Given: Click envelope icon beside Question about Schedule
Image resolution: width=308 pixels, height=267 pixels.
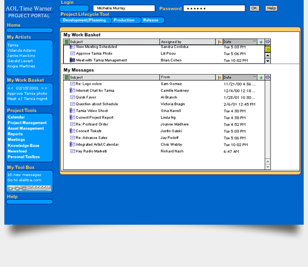Looking at the screenshot, I should (73, 104).
